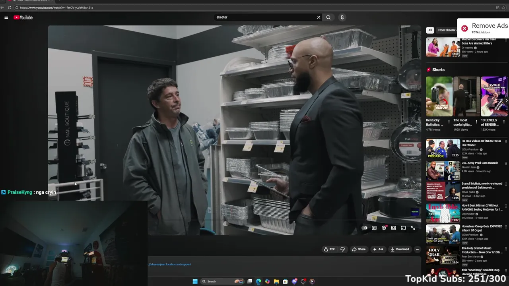Screen dimensions: 509x286
Task: Dislike this video
Action: (342, 249)
